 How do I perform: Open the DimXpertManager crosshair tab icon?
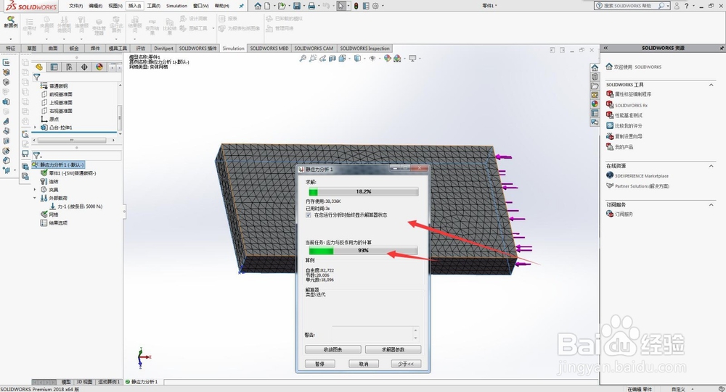(x=84, y=67)
